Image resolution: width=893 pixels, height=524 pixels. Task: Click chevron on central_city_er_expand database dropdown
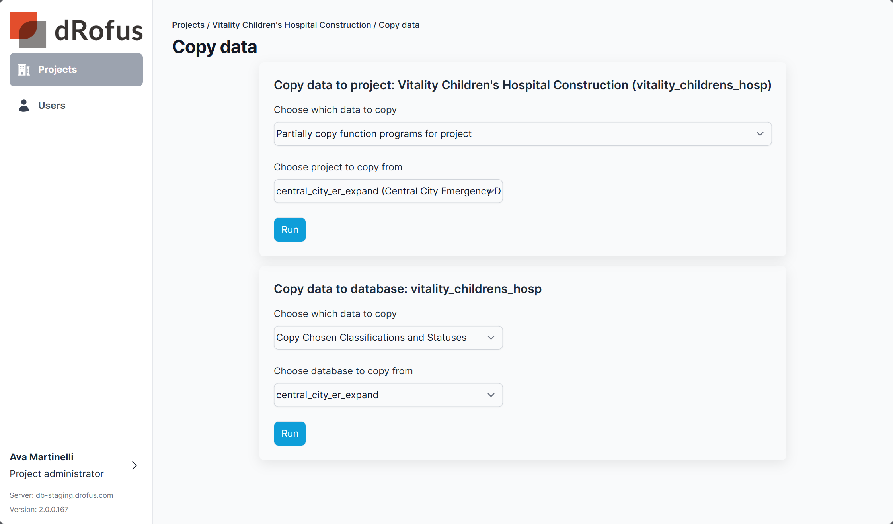[x=491, y=395]
